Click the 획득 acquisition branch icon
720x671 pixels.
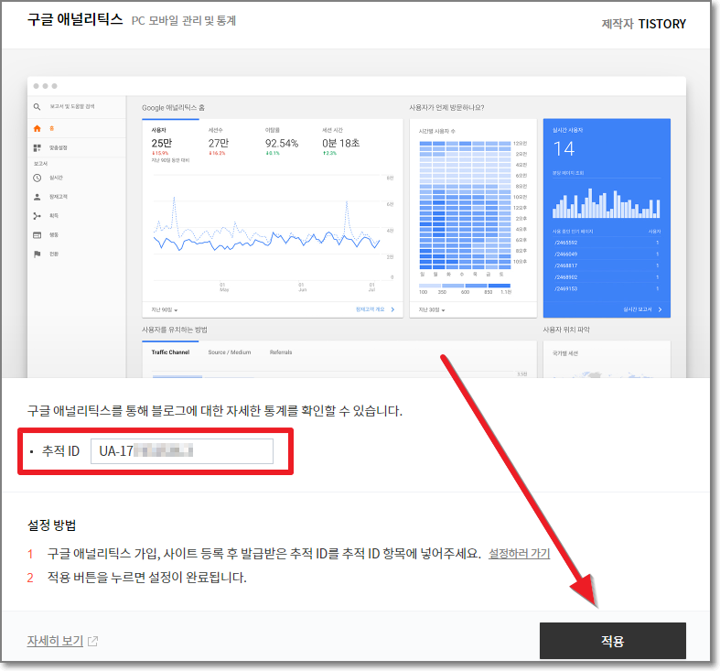(38, 215)
